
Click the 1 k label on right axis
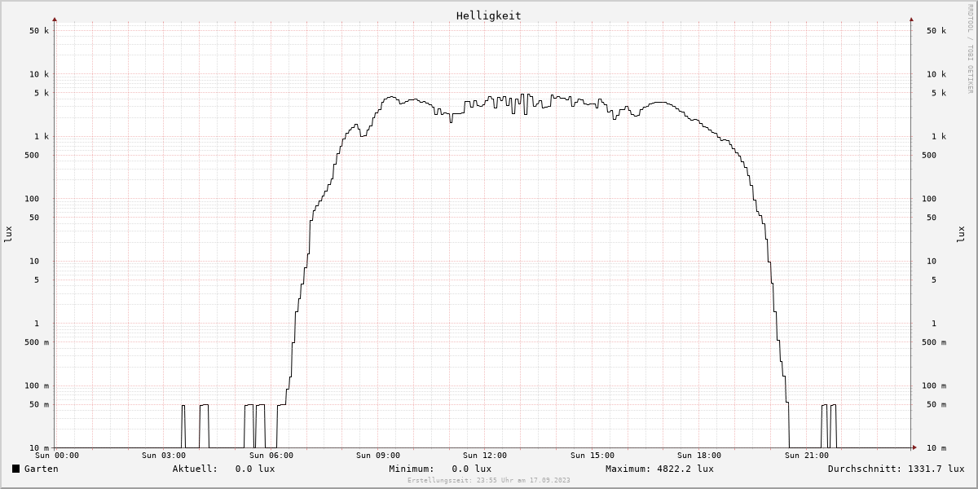click(939, 136)
